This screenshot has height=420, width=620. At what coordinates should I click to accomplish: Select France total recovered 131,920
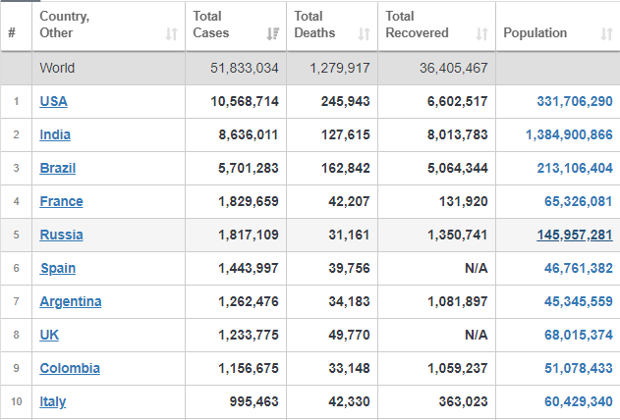click(x=463, y=202)
